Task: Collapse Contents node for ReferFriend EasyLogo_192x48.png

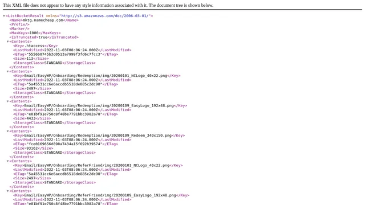Action: tap(7, 191)
